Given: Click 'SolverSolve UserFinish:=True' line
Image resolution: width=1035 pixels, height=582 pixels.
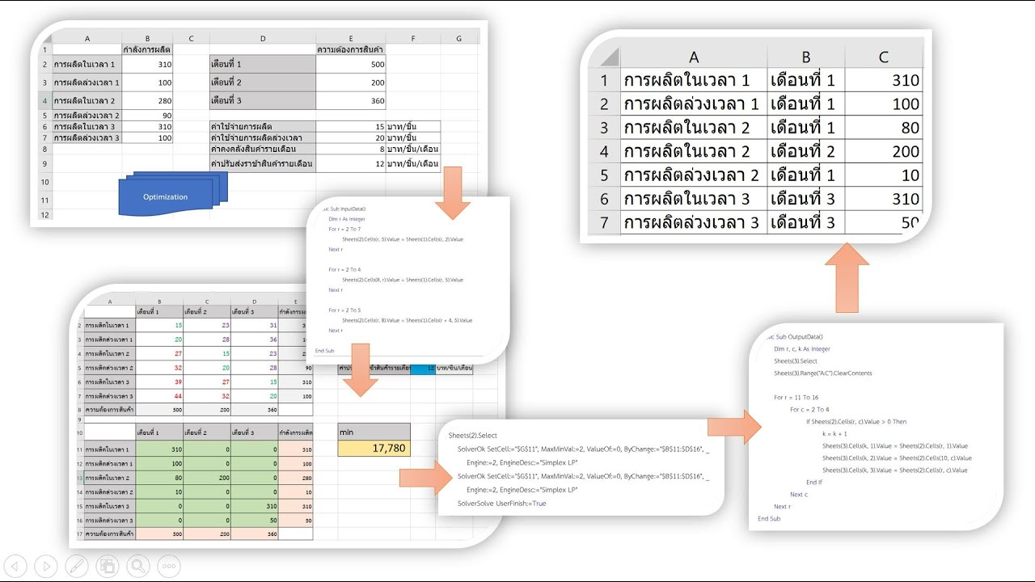Looking at the screenshot, I should tap(502, 503).
